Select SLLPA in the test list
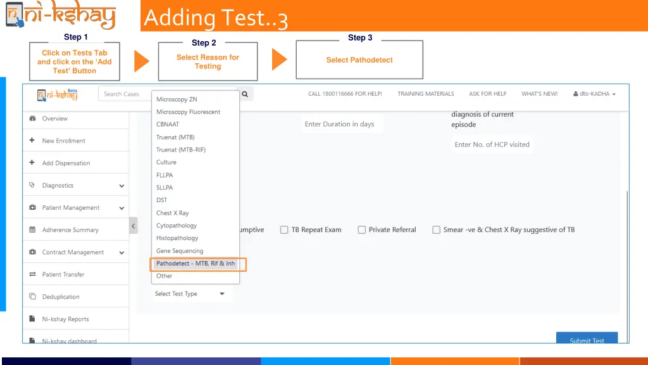The image size is (648, 365). [165, 188]
